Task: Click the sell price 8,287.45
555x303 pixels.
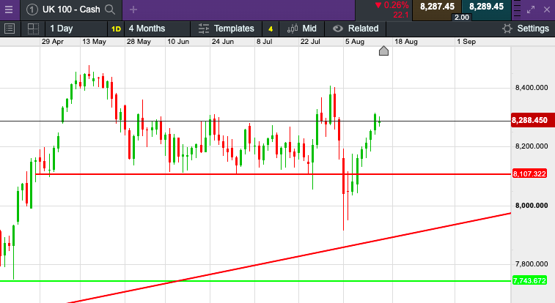Action: click(437, 7)
